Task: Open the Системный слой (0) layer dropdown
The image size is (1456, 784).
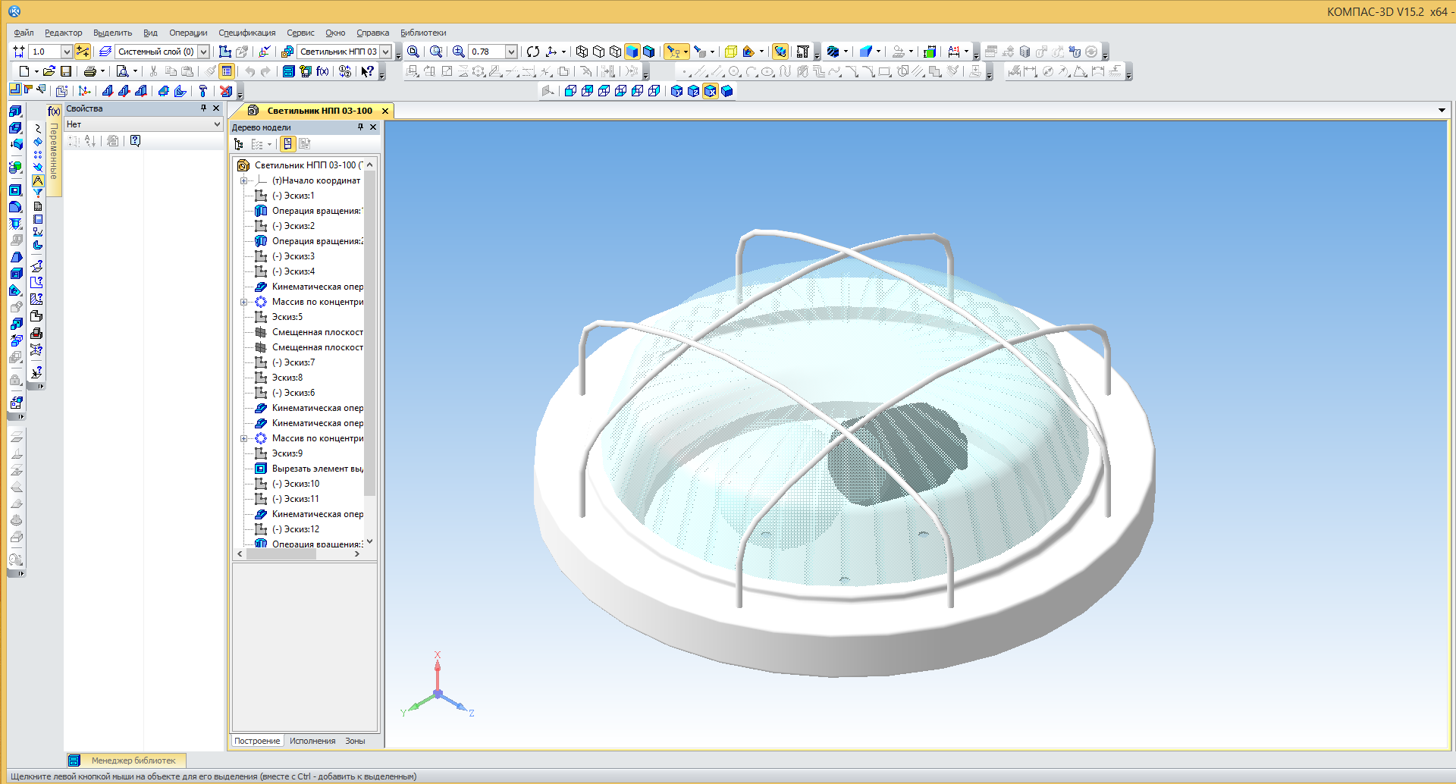Action: pos(203,52)
